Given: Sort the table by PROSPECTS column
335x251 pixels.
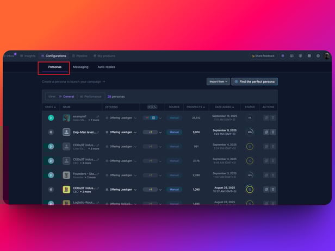Looking at the screenshot, I should [x=195, y=107].
